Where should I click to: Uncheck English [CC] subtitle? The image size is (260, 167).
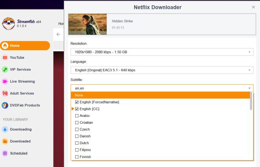coord(77,109)
